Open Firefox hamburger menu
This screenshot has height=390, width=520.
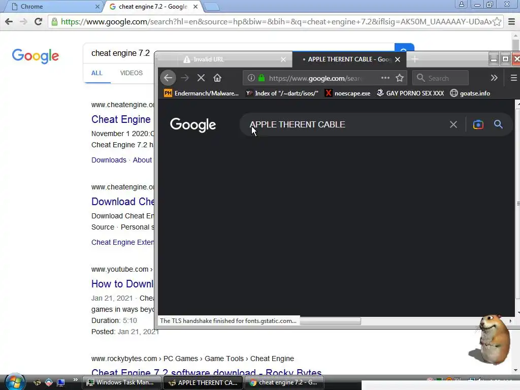click(x=514, y=78)
